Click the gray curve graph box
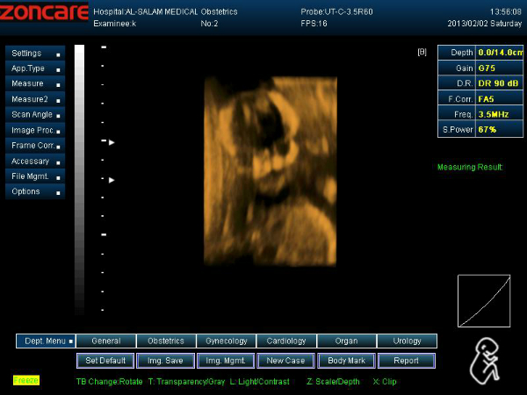Screen dimensions: 527x395 tap(484, 301)
